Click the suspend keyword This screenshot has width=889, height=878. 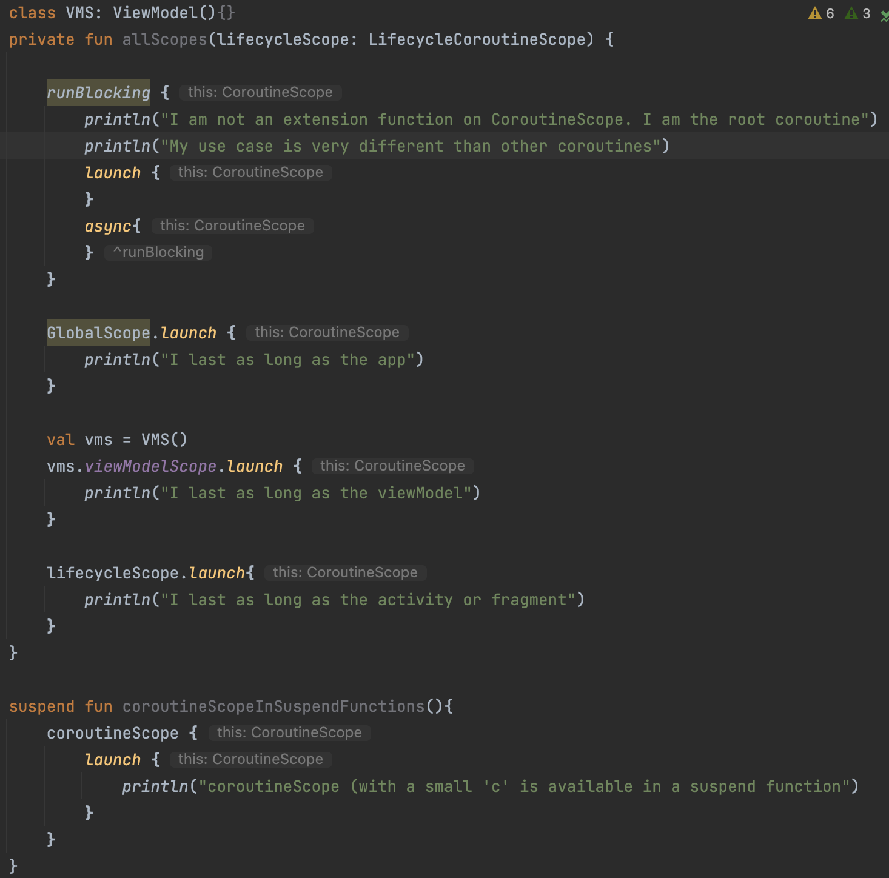[42, 706]
